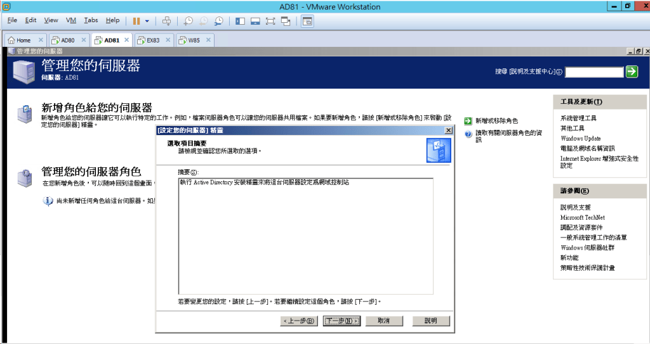Click the 上一步 (Back) wizard button
The image size is (650, 344).
(x=298, y=321)
